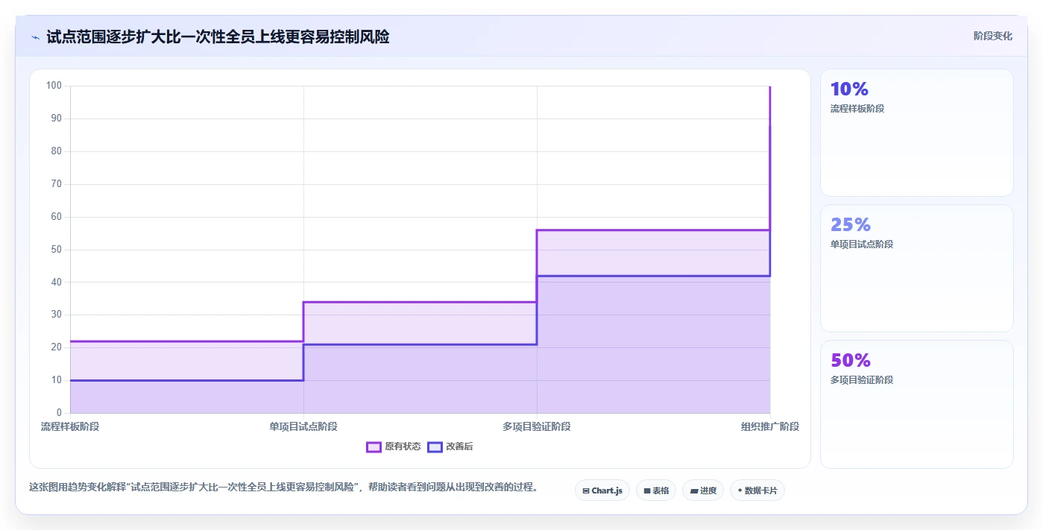Select the 进度 tag chip
Screen dimensions: 1043x530
[703, 490]
